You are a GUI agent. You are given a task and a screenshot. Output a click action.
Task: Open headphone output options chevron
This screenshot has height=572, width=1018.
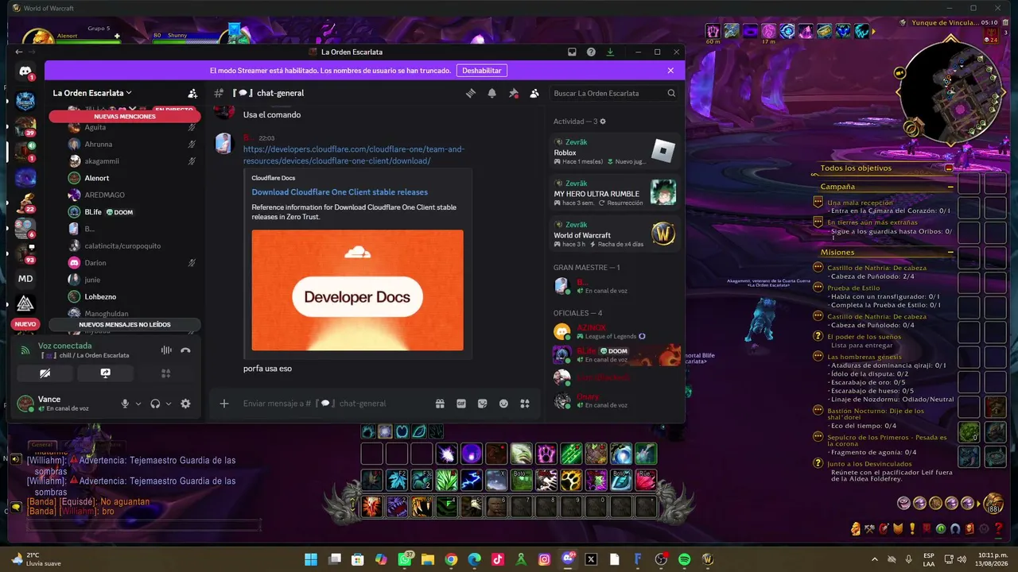pos(169,404)
